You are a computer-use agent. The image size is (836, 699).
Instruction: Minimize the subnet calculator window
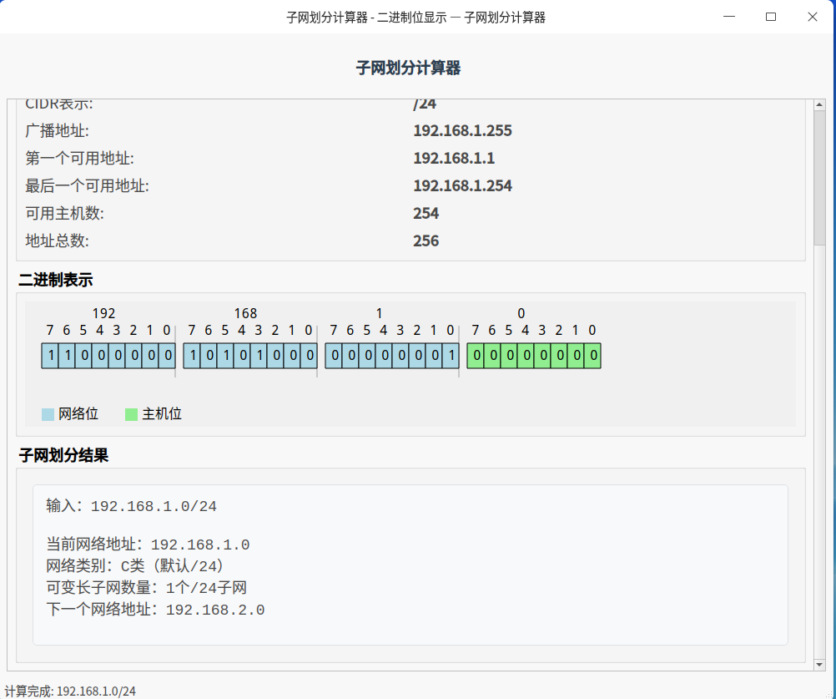pos(729,17)
